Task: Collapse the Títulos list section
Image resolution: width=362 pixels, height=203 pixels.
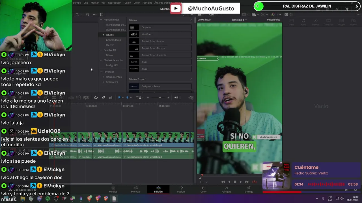Action: [x=191, y=20]
